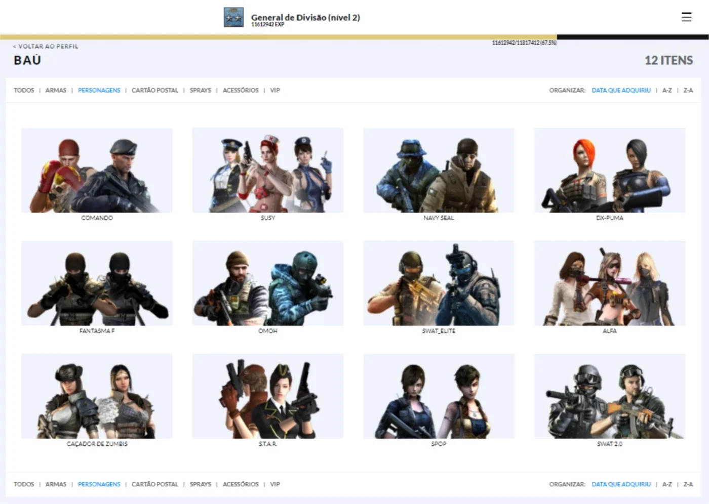709x504 pixels.
Task: Open the NAVY SEAL character thumbnail
Action: click(x=439, y=170)
